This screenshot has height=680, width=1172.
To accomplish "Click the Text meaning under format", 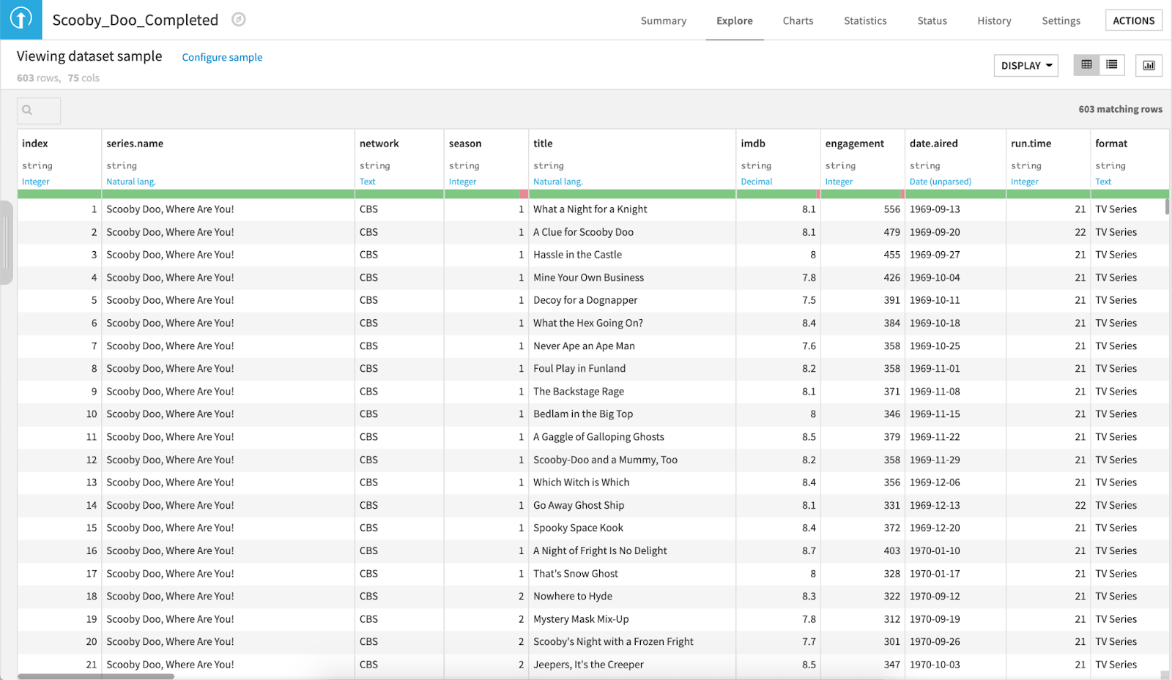I will coord(1103,182).
